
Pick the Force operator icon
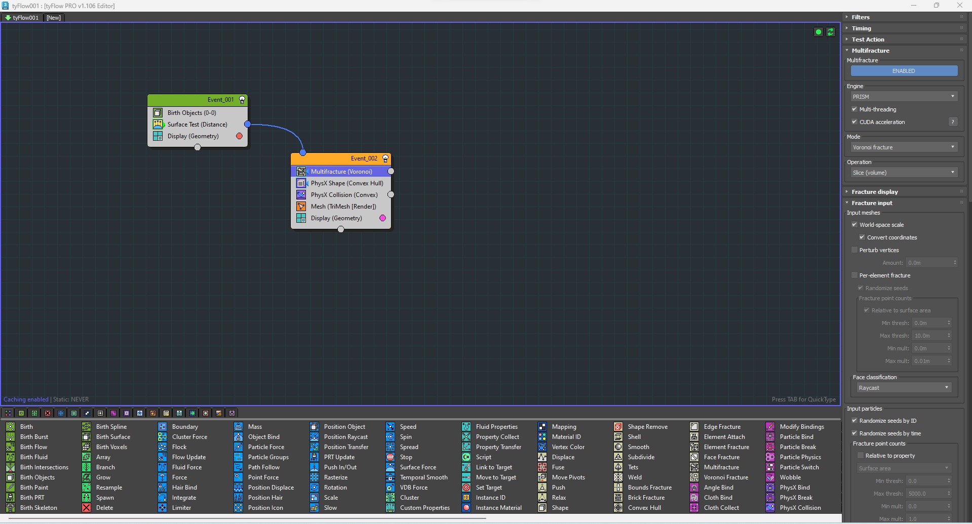pos(162,477)
